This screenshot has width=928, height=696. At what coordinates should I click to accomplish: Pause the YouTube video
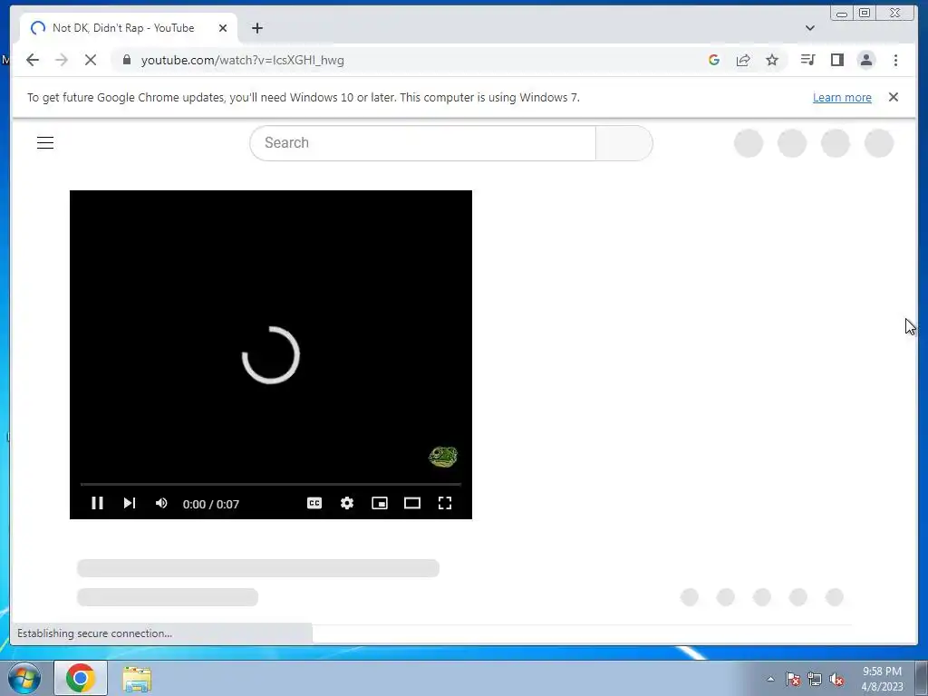coord(98,503)
